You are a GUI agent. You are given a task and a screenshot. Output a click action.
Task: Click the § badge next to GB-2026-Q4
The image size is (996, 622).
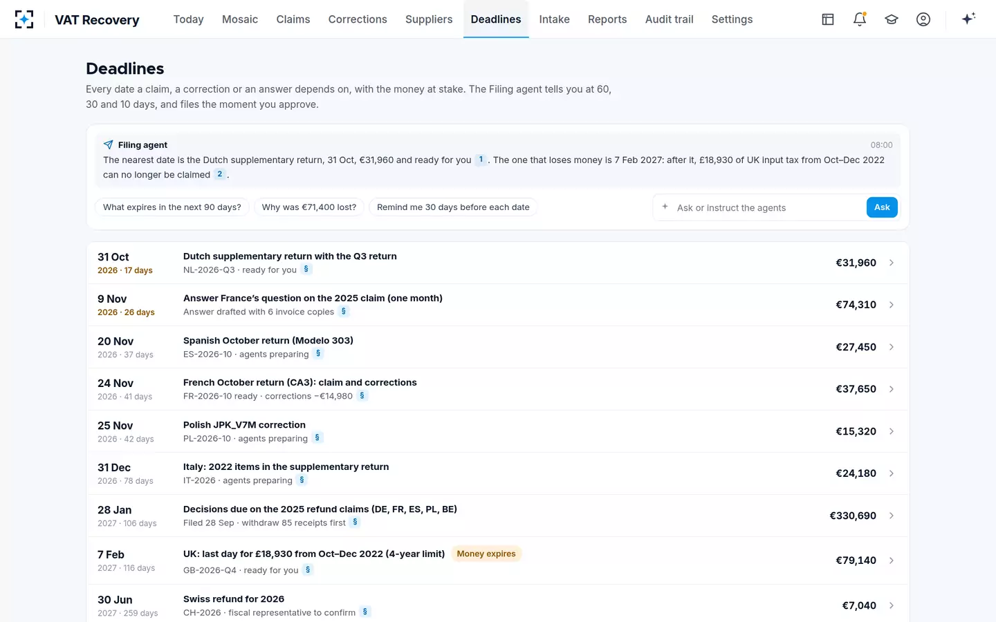(308, 569)
